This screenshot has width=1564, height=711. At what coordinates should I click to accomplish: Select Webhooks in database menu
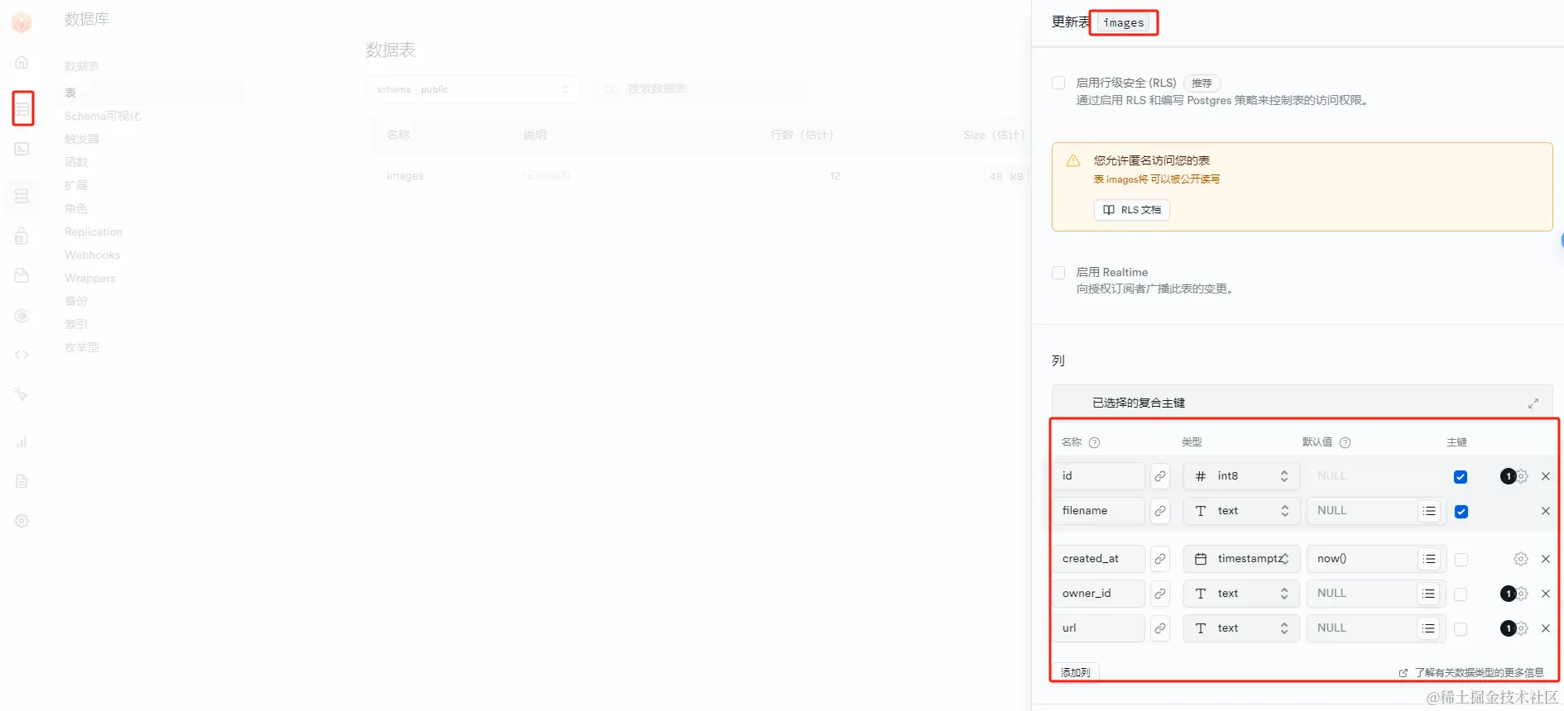pos(93,255)
